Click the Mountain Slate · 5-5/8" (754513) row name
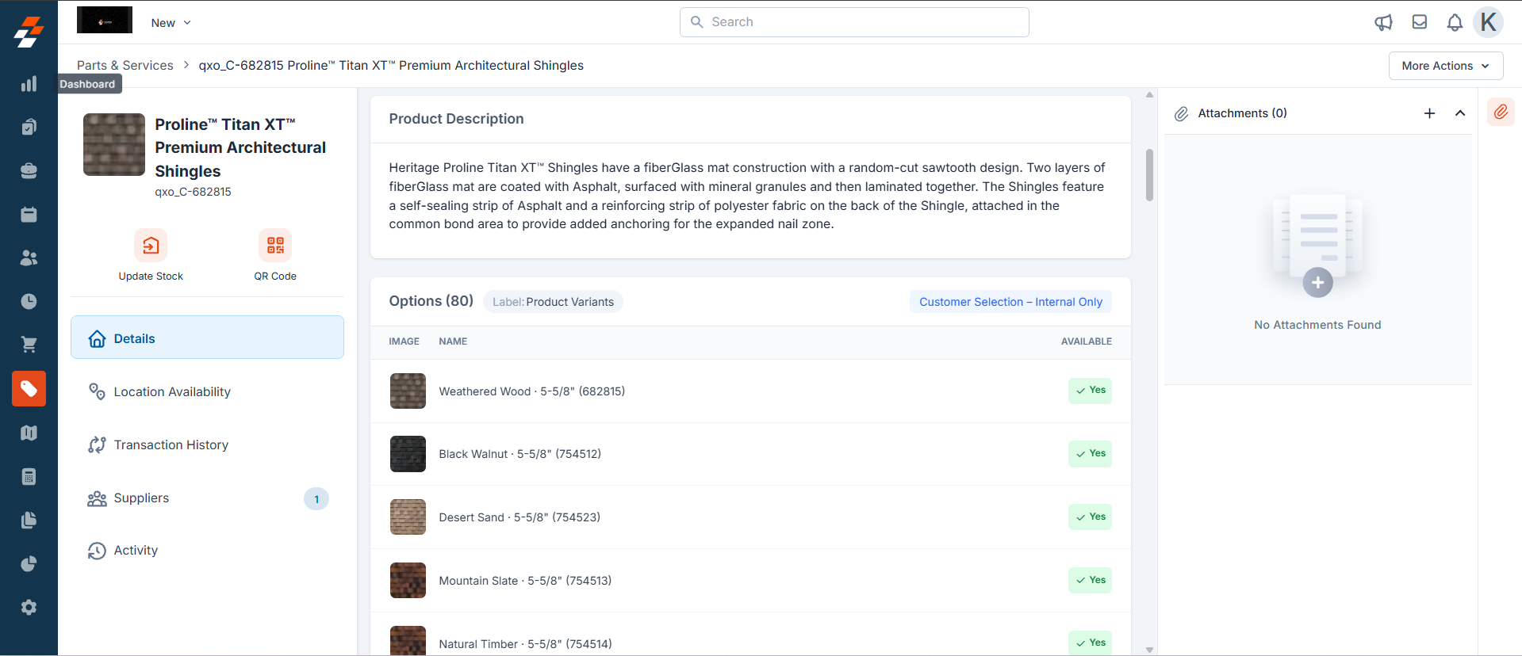Screen dimensions: 1522x656 click(x=525, y=581)
